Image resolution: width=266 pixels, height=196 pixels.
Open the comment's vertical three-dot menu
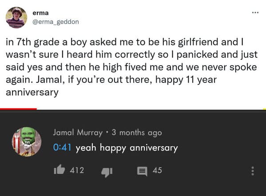[253, 171]
